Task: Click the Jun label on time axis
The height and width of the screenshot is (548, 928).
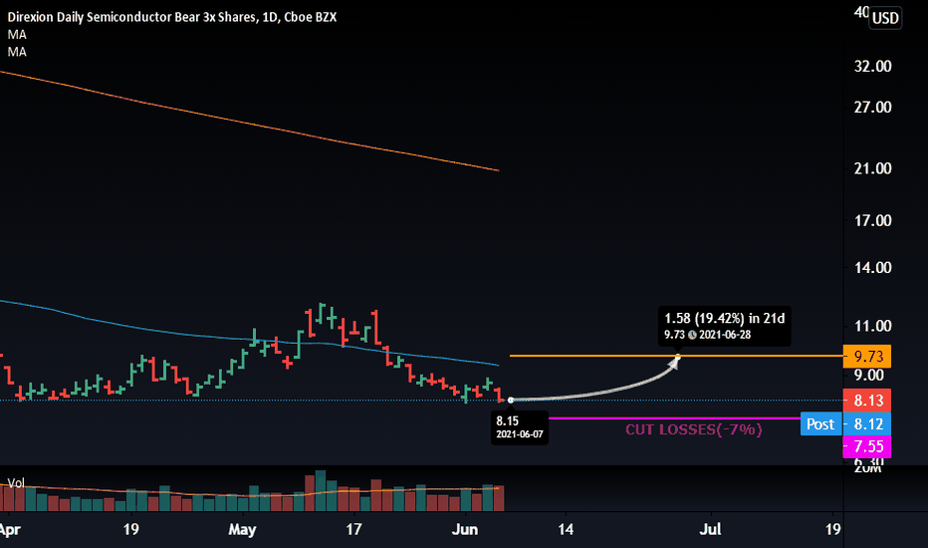Action: pyautogui.click(x=465, y=529)
